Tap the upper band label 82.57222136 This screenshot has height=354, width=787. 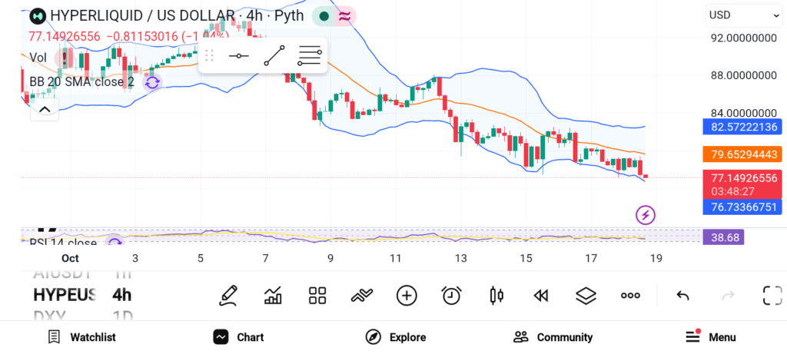pos(742,127)
